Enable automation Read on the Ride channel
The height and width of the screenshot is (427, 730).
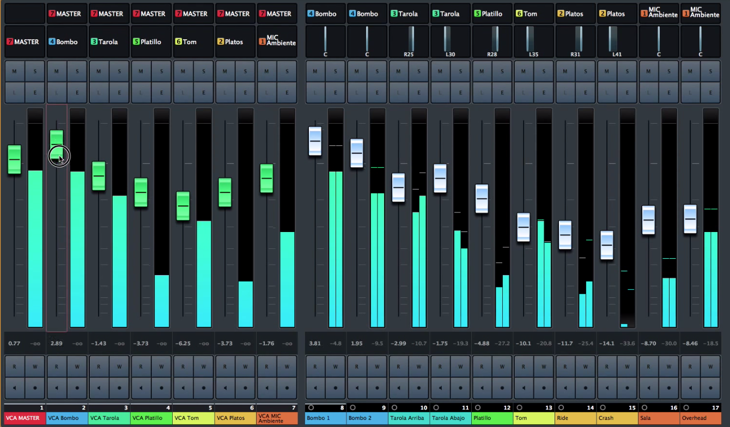coord(565,366)
